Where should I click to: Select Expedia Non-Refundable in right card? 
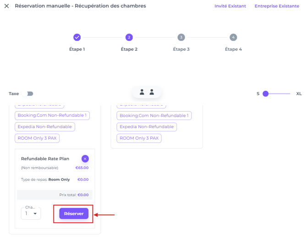click(x=147, y=127)
